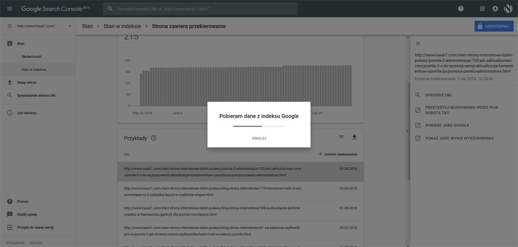Screen dimensions: 518x247
Task: Click the Sprawdzenie adresu URL magnifier icon
Action: point(10,95)
